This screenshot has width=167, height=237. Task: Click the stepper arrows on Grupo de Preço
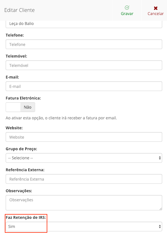[x=159, y=158]
